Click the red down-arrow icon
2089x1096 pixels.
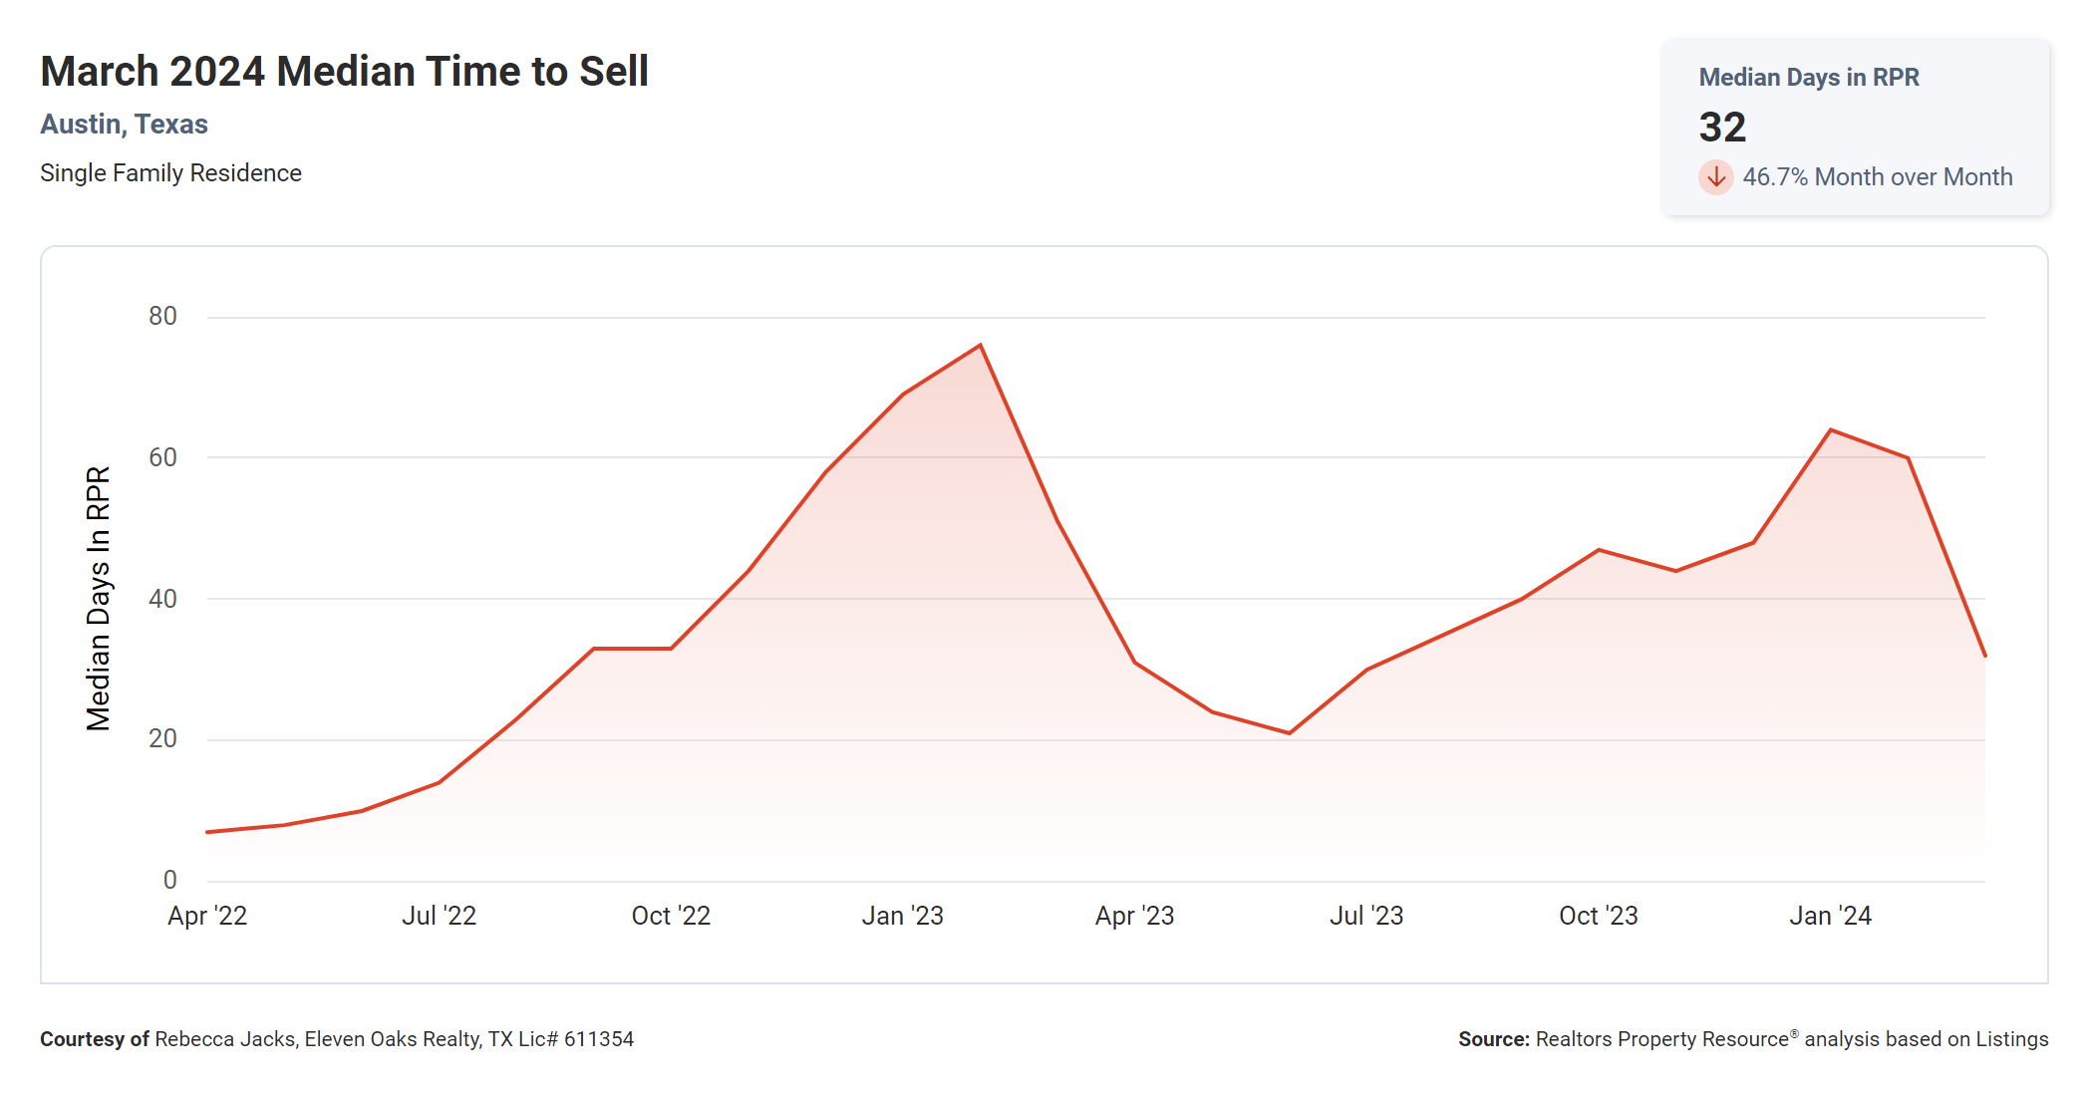1715,177
